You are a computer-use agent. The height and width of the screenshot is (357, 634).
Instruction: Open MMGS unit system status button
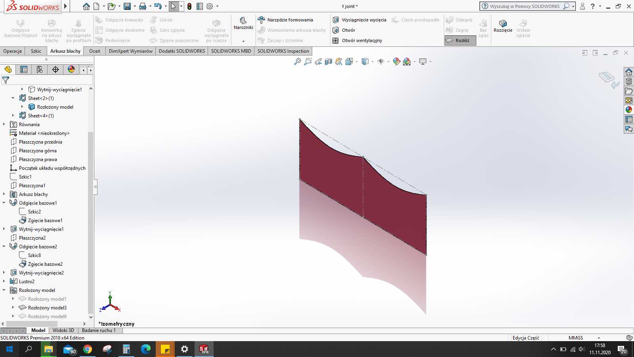576,338
